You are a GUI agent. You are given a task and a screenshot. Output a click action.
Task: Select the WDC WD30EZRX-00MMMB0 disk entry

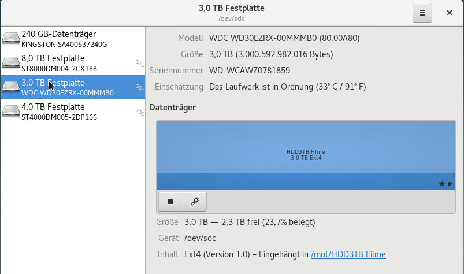(73, 87)
